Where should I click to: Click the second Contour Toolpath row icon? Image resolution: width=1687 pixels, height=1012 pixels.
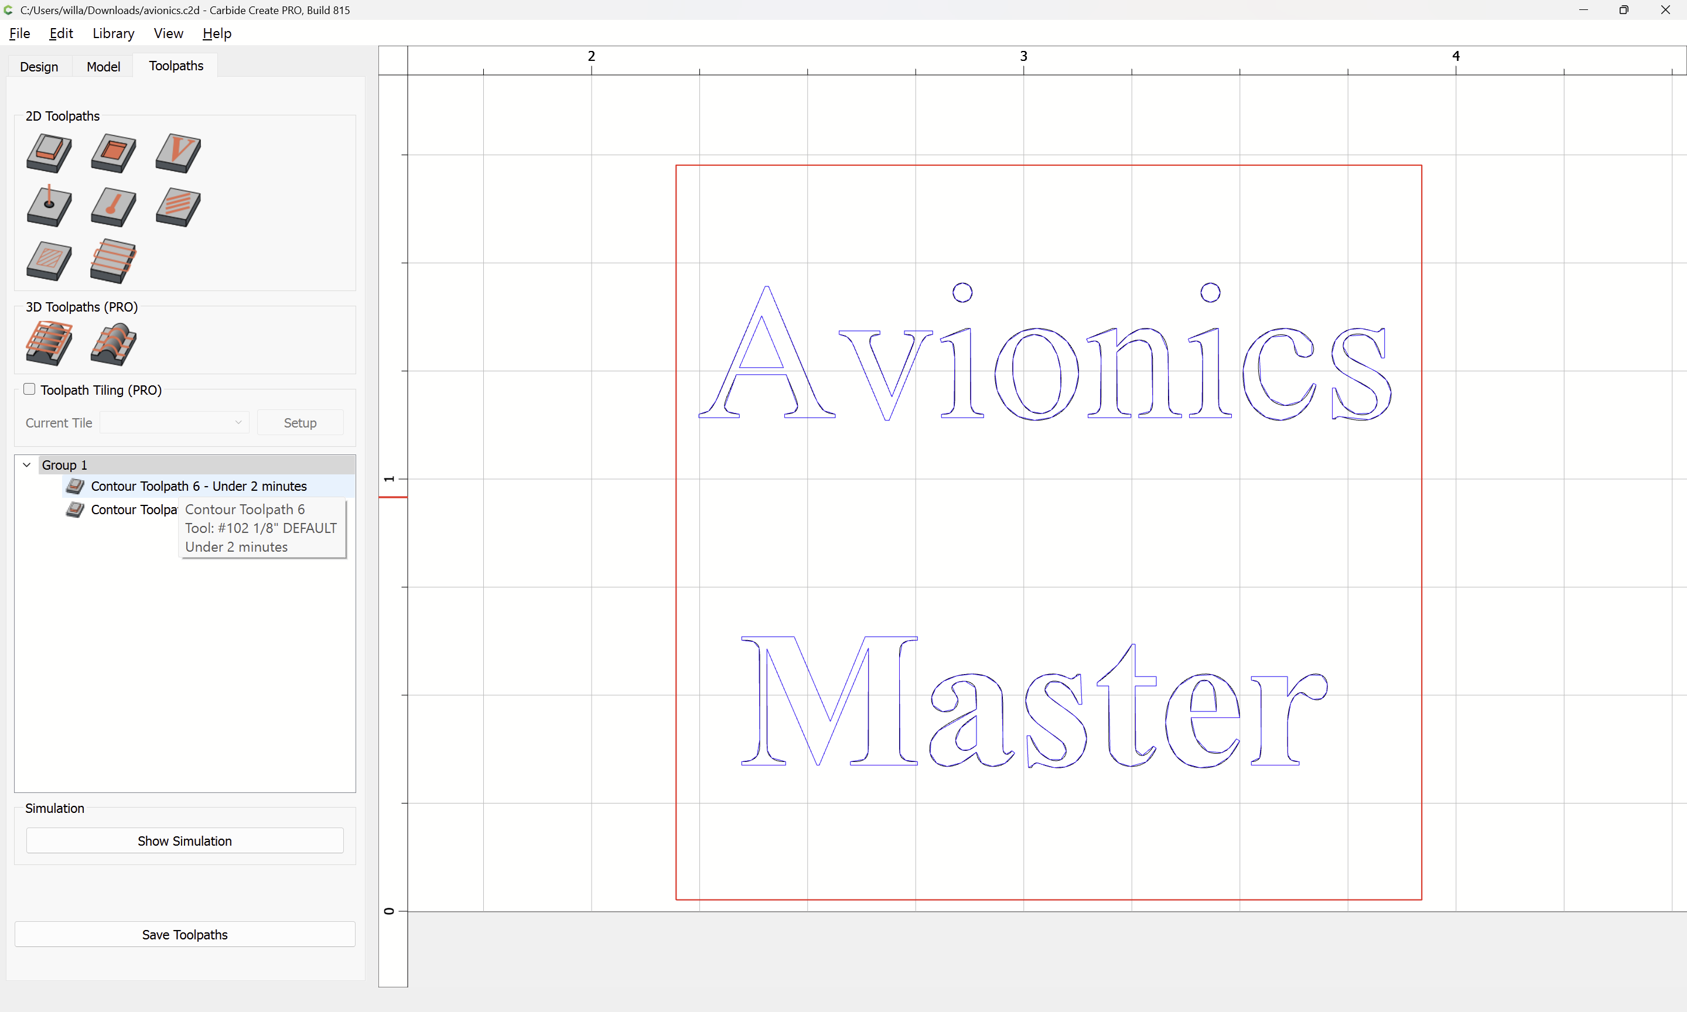point(75,510)
